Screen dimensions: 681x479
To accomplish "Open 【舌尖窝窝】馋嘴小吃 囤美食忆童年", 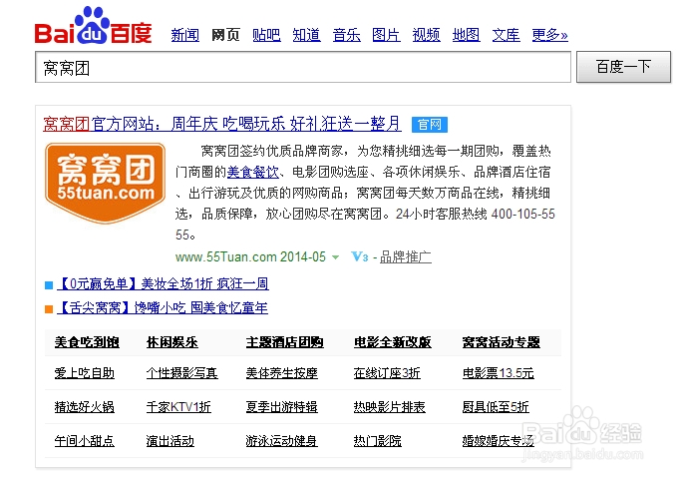I will 163,307.
